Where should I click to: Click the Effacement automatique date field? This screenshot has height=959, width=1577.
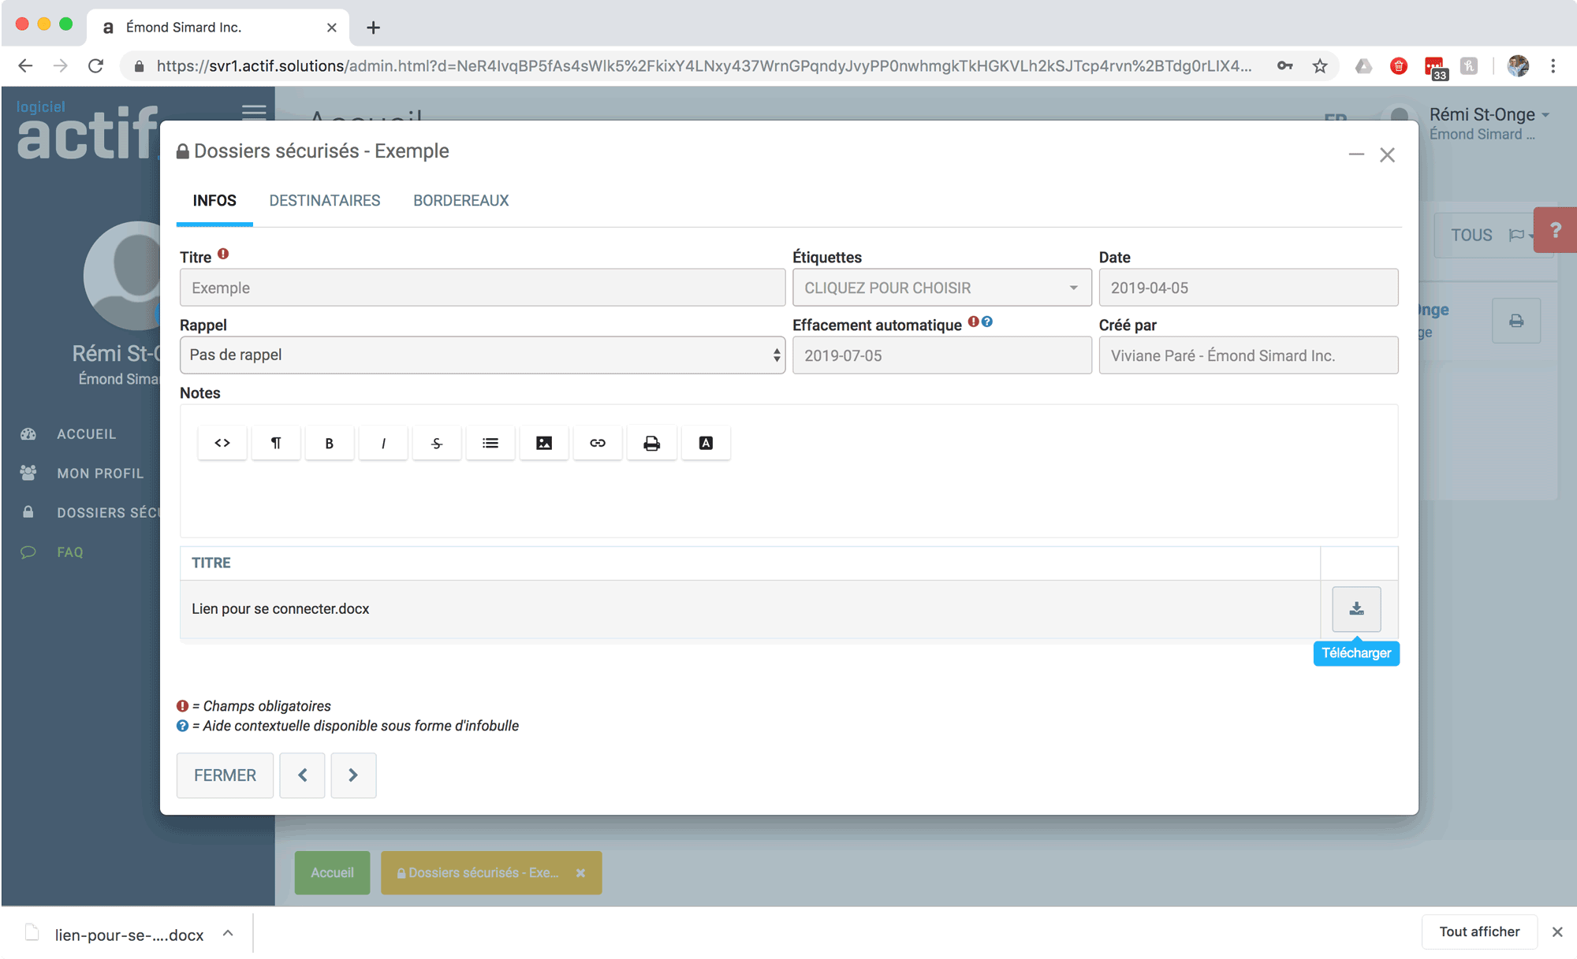tap(941, 355)
